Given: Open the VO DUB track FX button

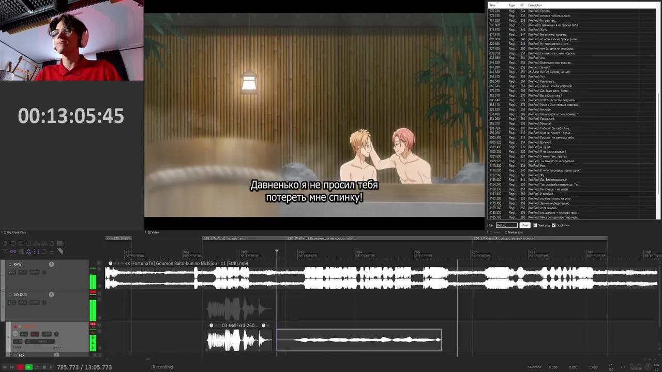Looking at the screenshot, I should click(x=23, y=303).
